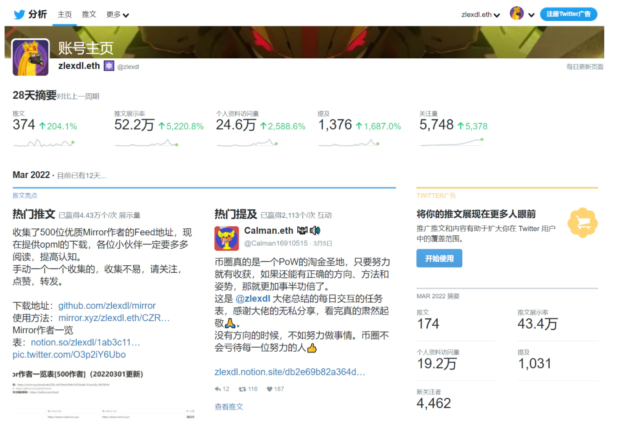Click the retweet icon showing 116
This screenshot has width=623, height=427.
coord(242,389)
